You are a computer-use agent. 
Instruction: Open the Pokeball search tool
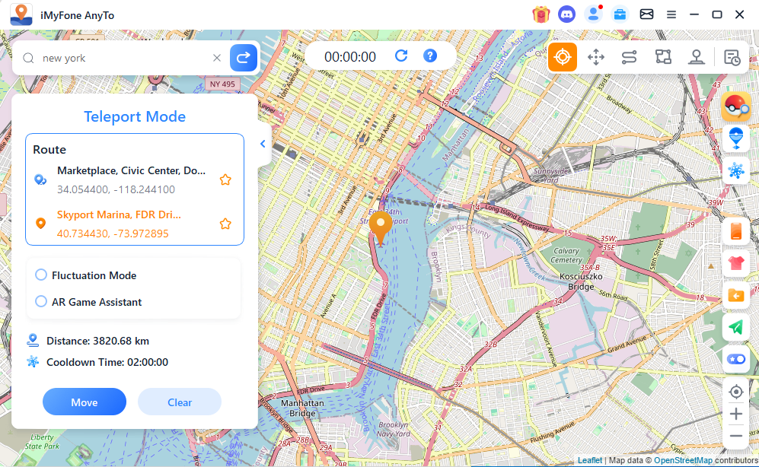click(x=736, y=106)
